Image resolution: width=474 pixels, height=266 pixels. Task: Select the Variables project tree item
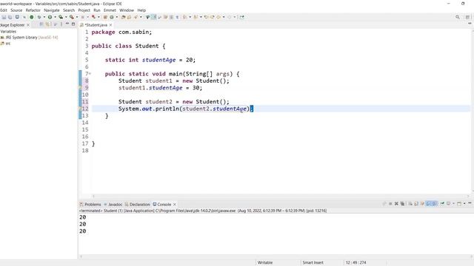tap(8, 31)
